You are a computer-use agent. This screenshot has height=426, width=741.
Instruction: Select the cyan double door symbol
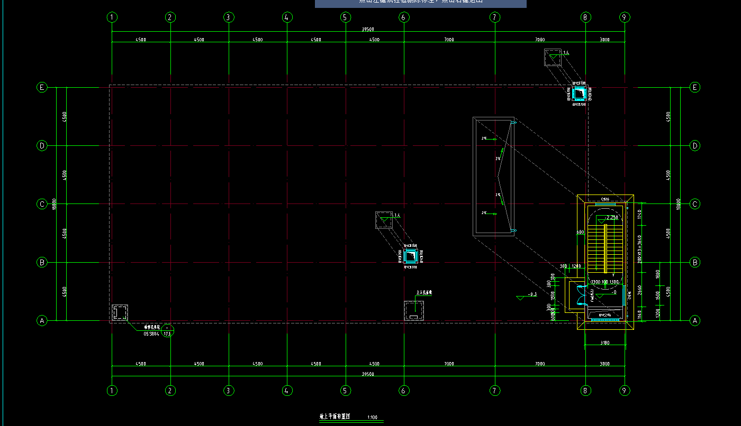(x=582, y=295)
